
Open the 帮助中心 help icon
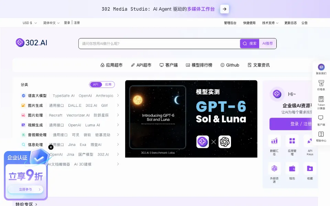321,134
